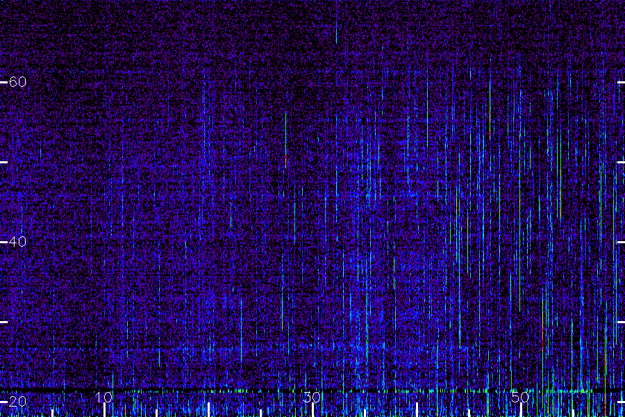
Task: Click the "50" horizontal axis label
Action: (520, 397)
